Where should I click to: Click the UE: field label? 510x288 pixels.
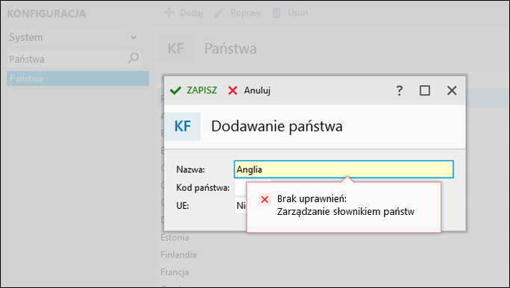183,206
